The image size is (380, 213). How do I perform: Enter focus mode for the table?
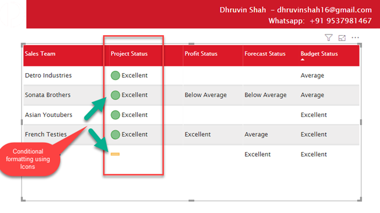click(x=342, y=38)
